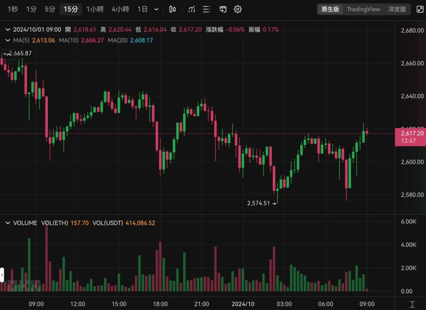Select the 1小時 interval
The height and width of the screenshot is (310, 426).
pyautogui.click(x=95, y=9)
